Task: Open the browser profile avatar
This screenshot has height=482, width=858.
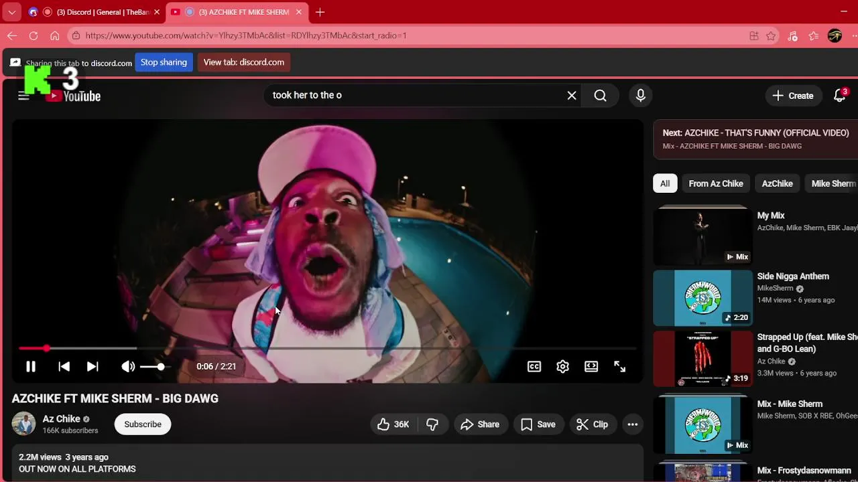Action: [835, 36]
